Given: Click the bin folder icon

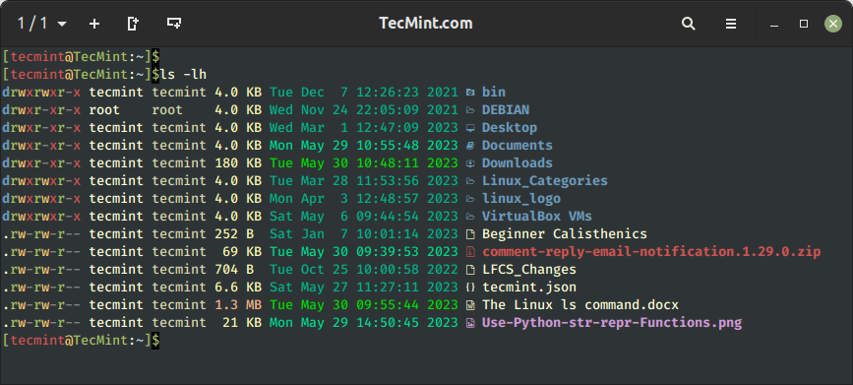Looking at the screenshot, I should tap(470, 93).
